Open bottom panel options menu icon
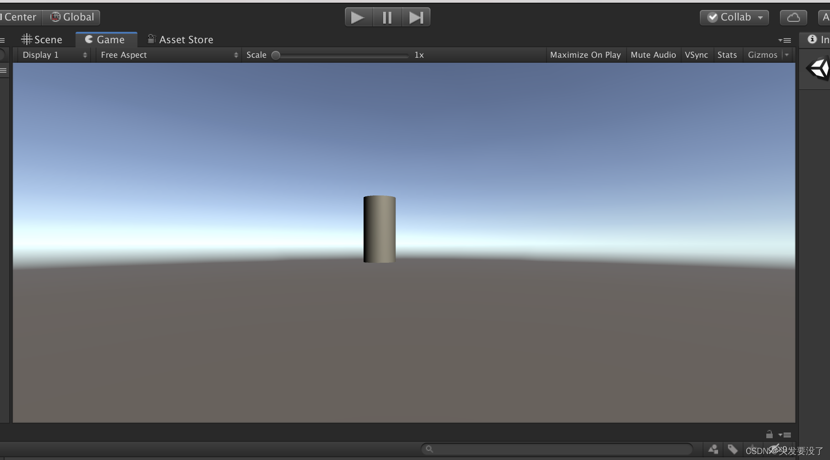This screenshot has width=830, height=460. pyautogui.click(x=784, y=435)
